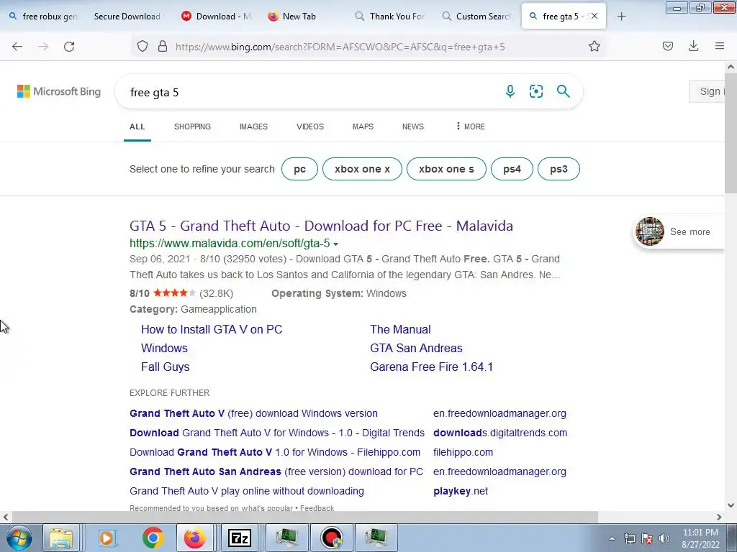Viewport: 737px width, 552px height.
Task: Open 'Fall Guys' sublink
Action: click(165, 367)
